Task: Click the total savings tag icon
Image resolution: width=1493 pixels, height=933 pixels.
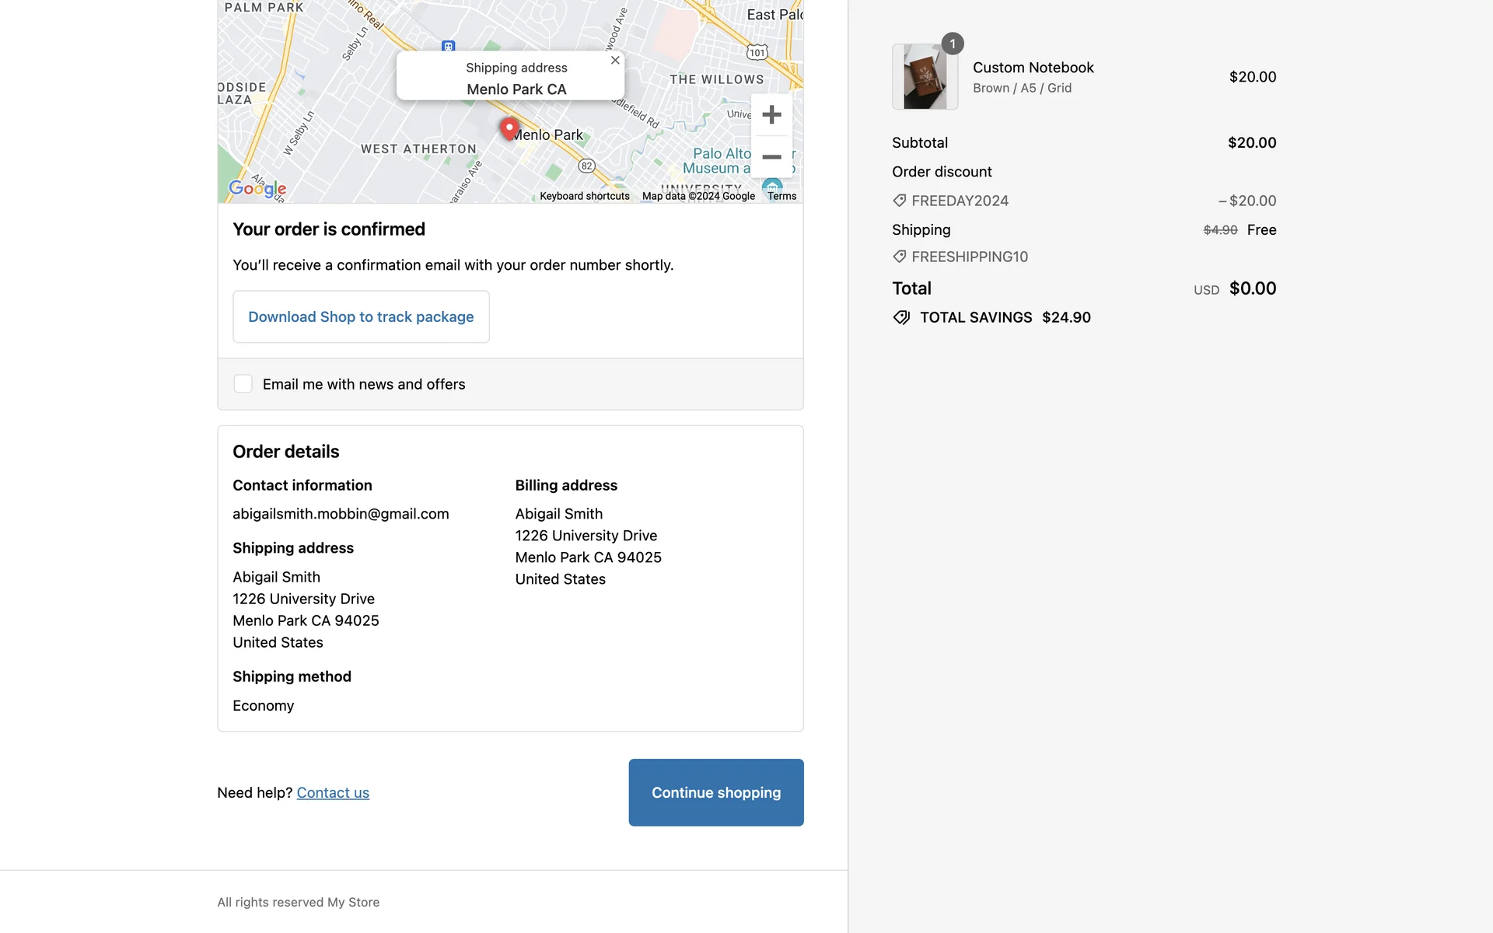Action: click(901, 317)
